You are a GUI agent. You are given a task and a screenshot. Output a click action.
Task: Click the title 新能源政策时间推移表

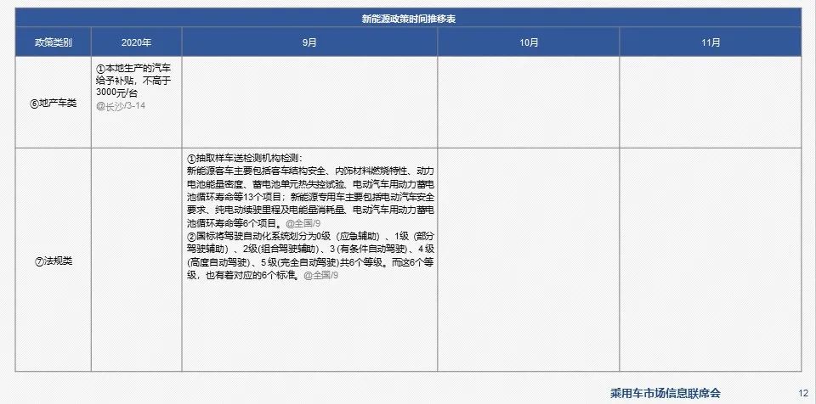[x=408, y=19]
